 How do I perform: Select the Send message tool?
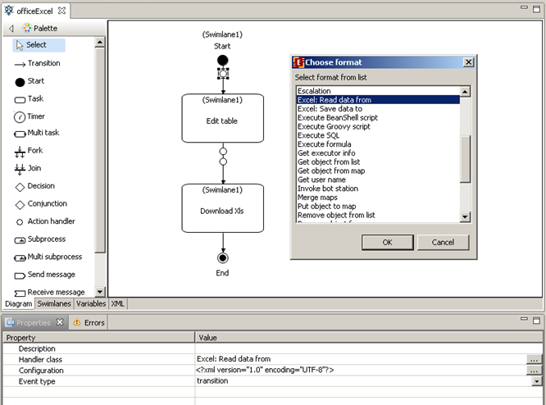[x=50, y=275]
